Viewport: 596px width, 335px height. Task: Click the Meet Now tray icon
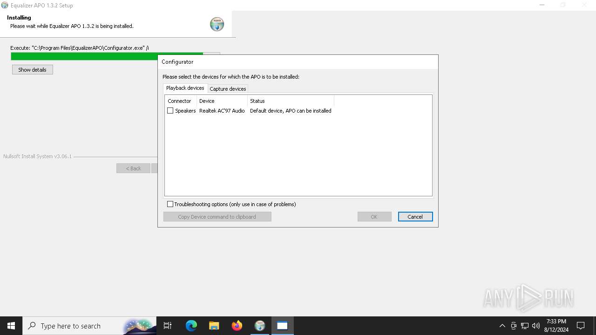(x=514, y=326)
